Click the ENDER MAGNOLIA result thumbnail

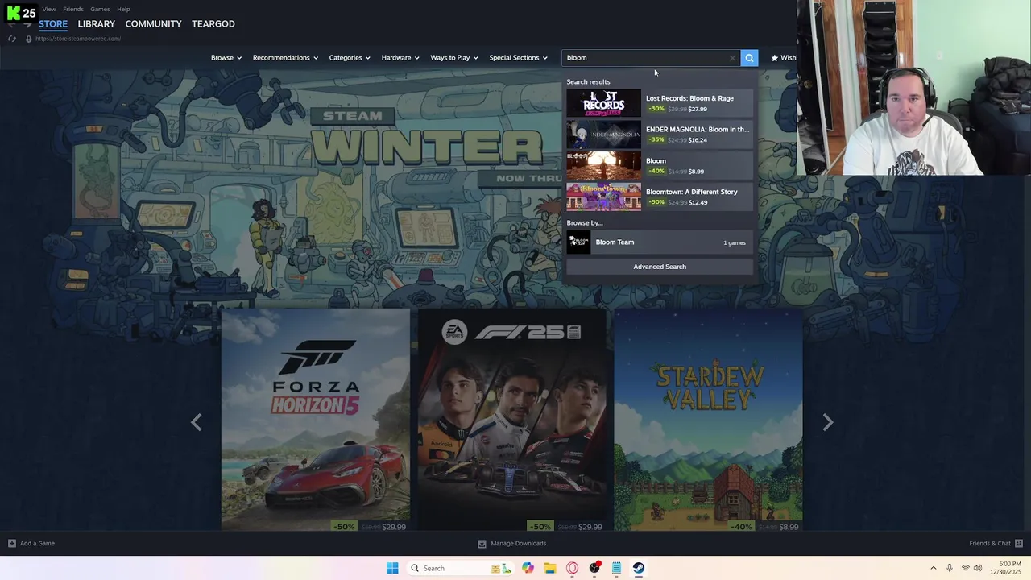tap(603, 135)
